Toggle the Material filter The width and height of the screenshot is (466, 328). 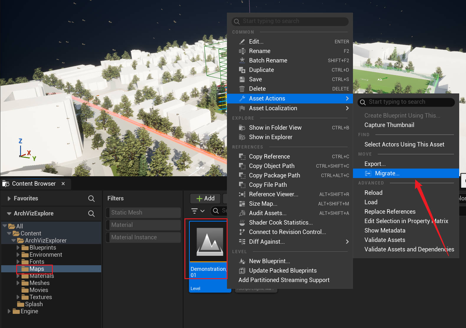pos(143,225)
